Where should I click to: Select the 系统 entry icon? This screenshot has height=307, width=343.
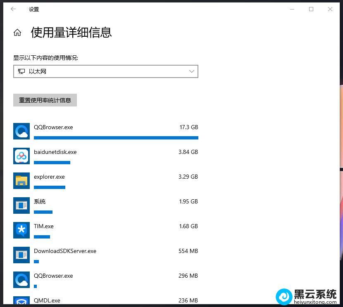pos(21,205)
